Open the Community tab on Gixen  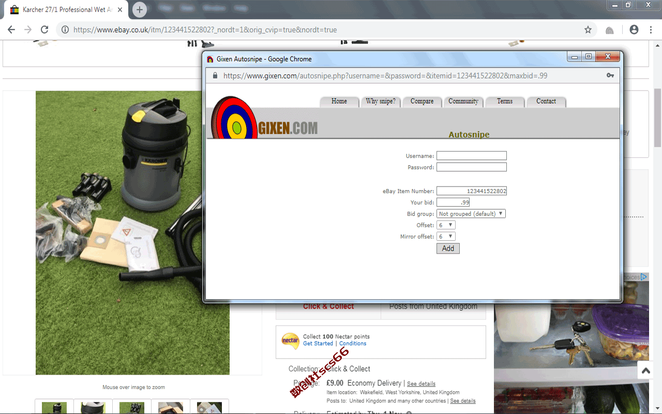(x=463, y=101)
